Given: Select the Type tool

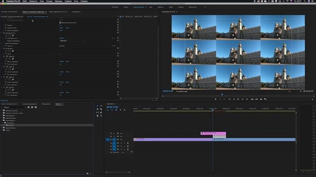Looking at the screenshot, I should pos(101,116).
